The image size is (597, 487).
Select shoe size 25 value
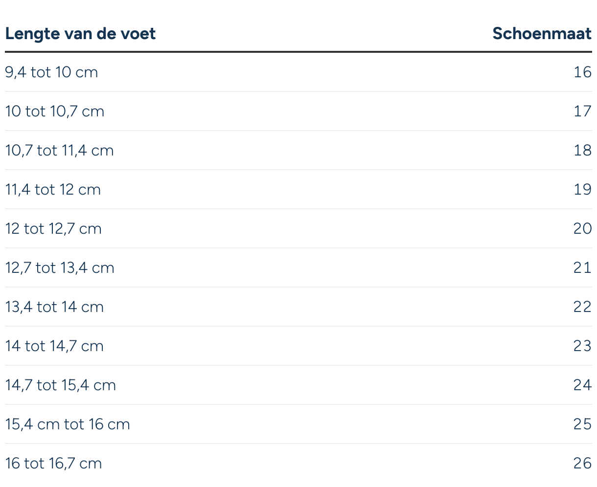pos(583,424)
